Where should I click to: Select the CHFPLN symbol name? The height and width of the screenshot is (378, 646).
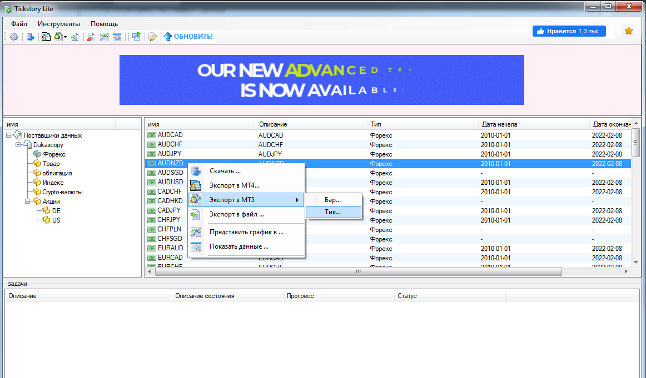(x=170, y=229)
